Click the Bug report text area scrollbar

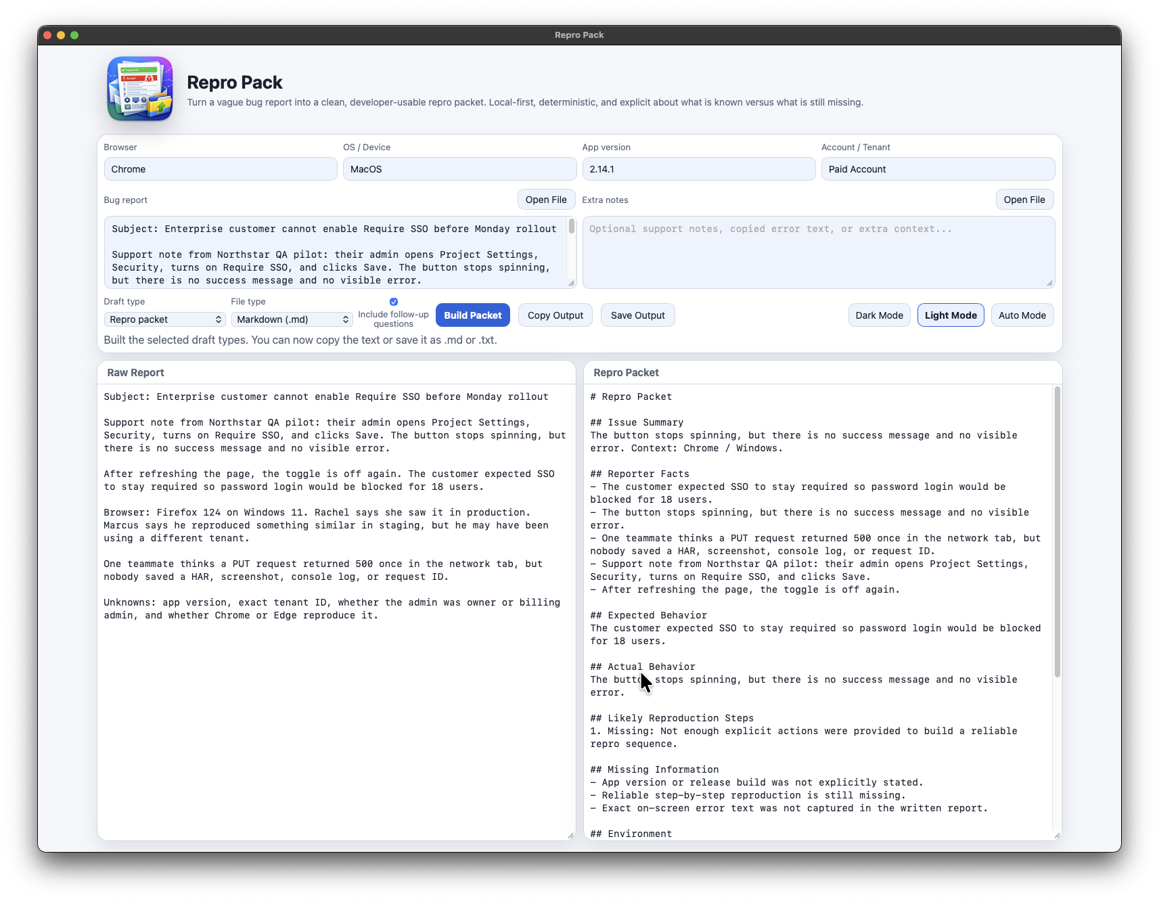click(572, 227)
